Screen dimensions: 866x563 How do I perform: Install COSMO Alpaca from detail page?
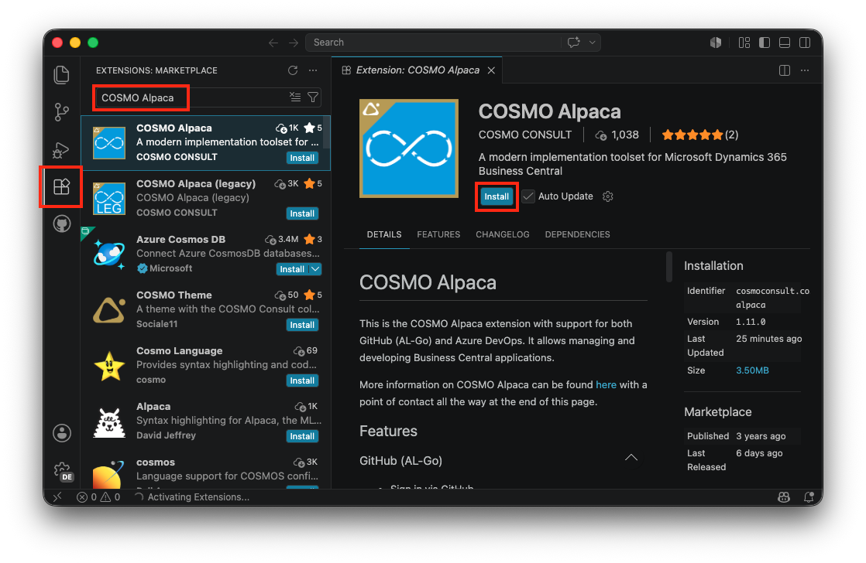[497, 196]
